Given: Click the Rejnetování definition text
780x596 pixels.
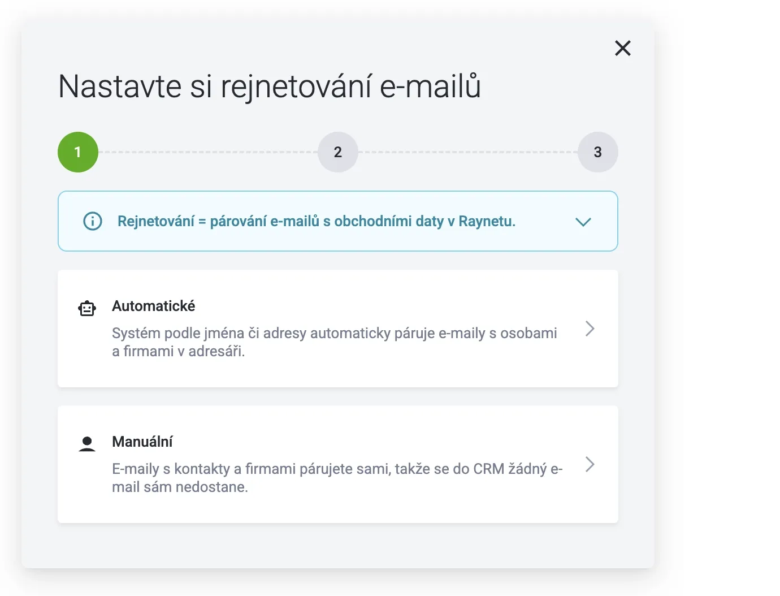Looking at the screenshot, I should tap(316, 221).
